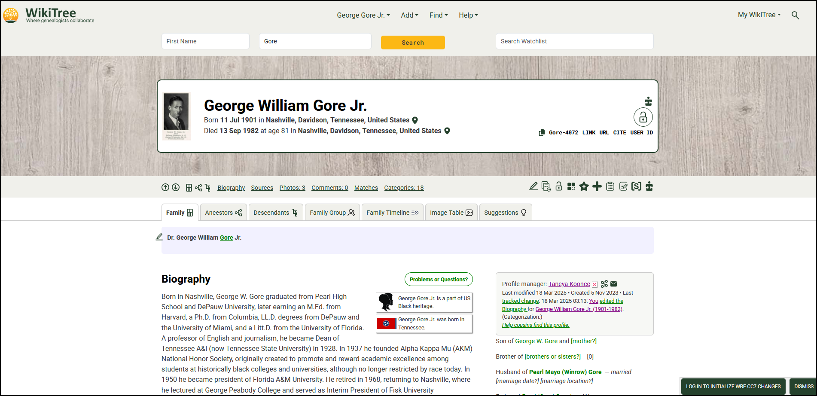Viewport: 817px width, 396px height.
Task: Remove manager via red x icon
Action: (x=594, y=284)
